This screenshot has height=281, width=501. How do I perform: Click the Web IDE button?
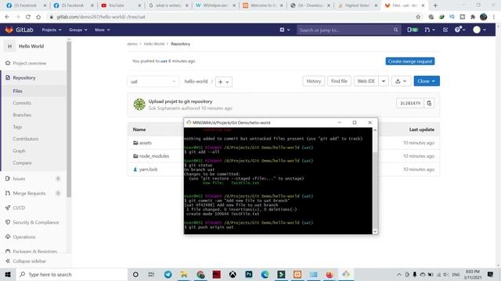[x=366, y=81]
